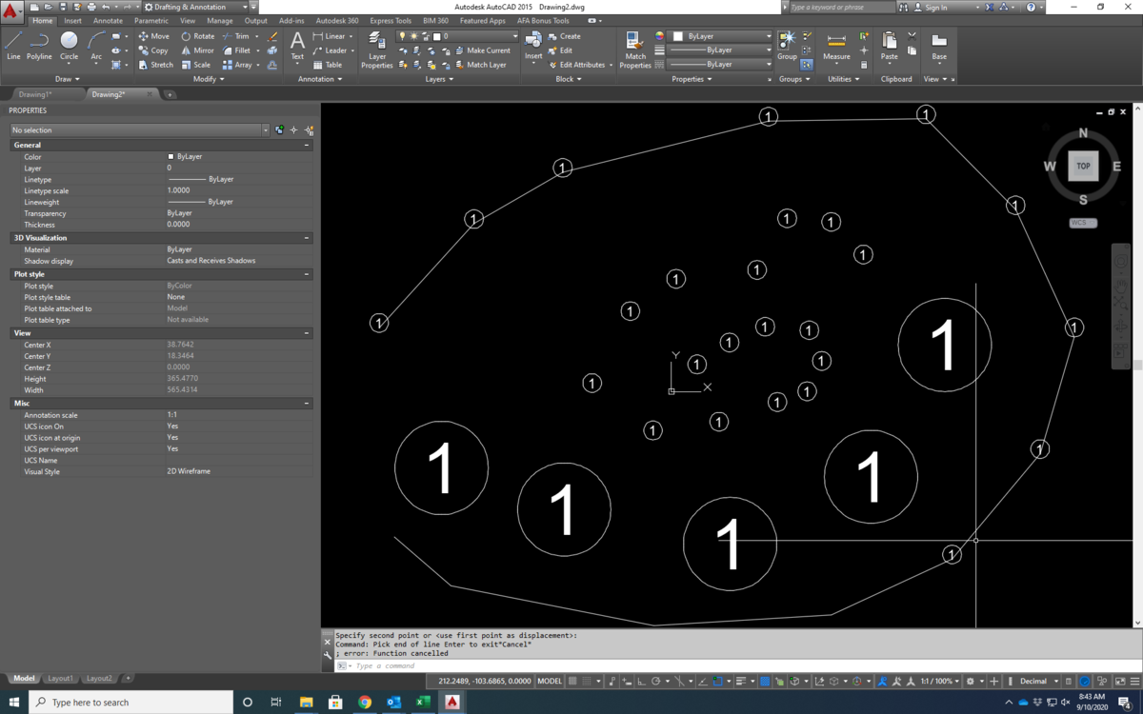1143x714 pixels.
Task: Toggle the MODEL space button
Action: pyautogui.click(x=550, y=682)
